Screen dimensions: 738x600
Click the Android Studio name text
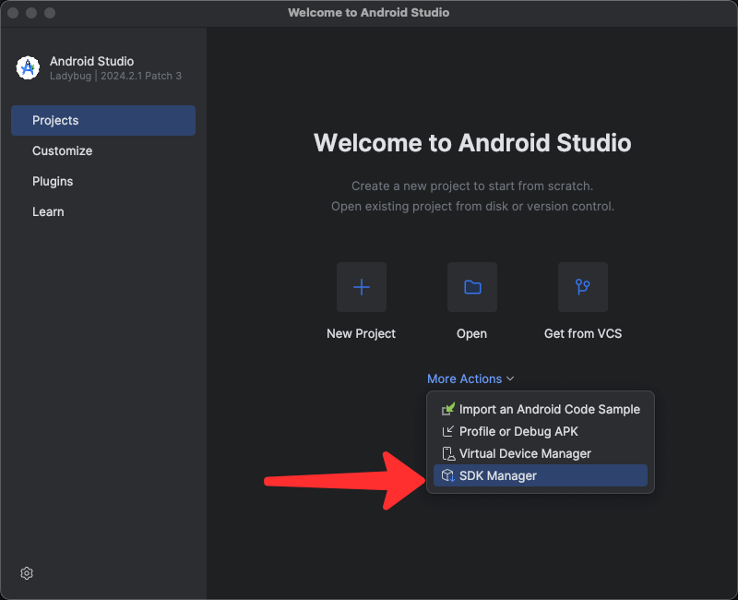(x=91, y=61)
